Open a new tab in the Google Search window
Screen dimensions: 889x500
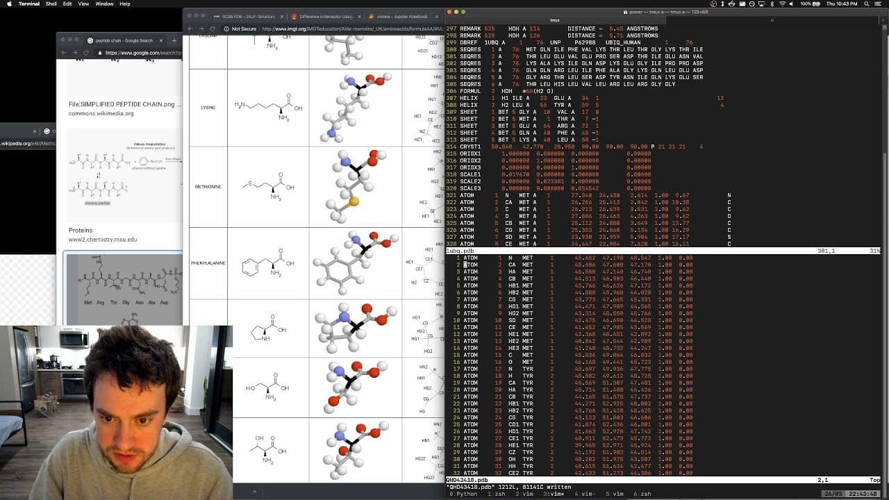pyautogui.click(x=173, y=40)
